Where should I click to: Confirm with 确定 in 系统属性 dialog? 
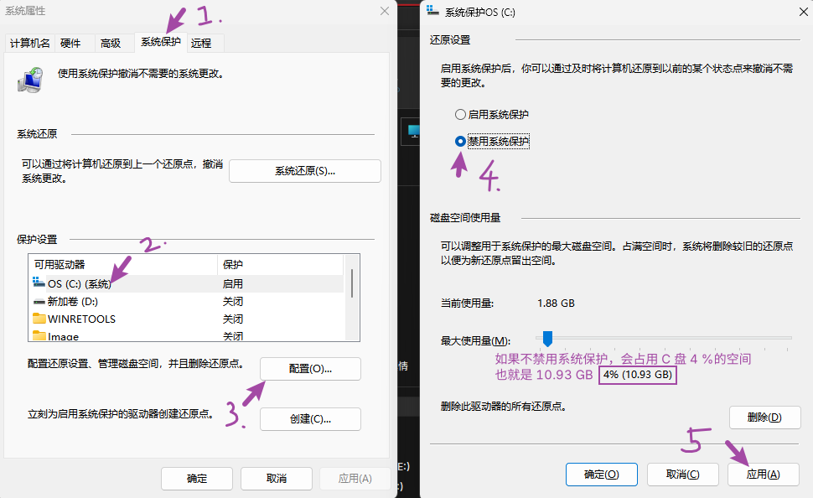click(197, 478)
